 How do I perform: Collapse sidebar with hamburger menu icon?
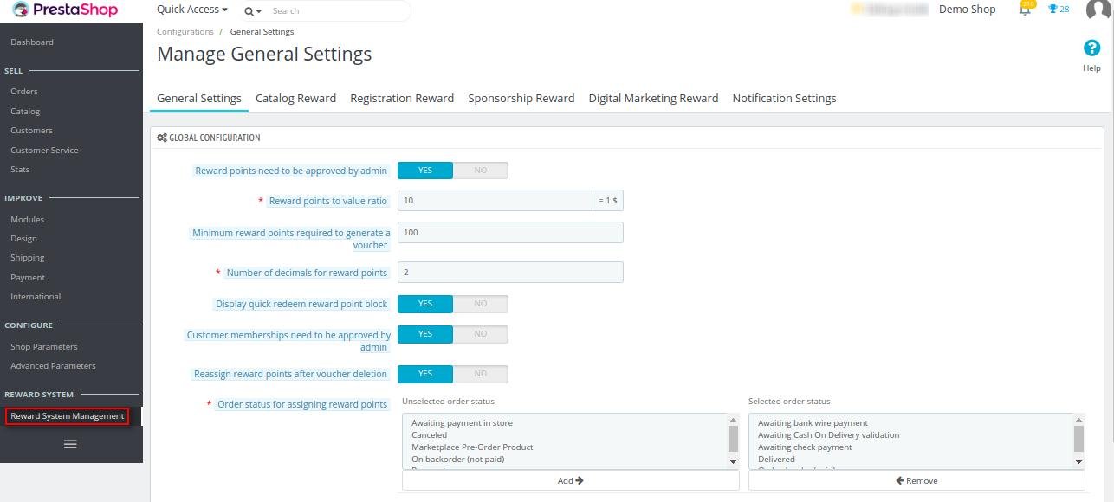[x=70, y=444]
